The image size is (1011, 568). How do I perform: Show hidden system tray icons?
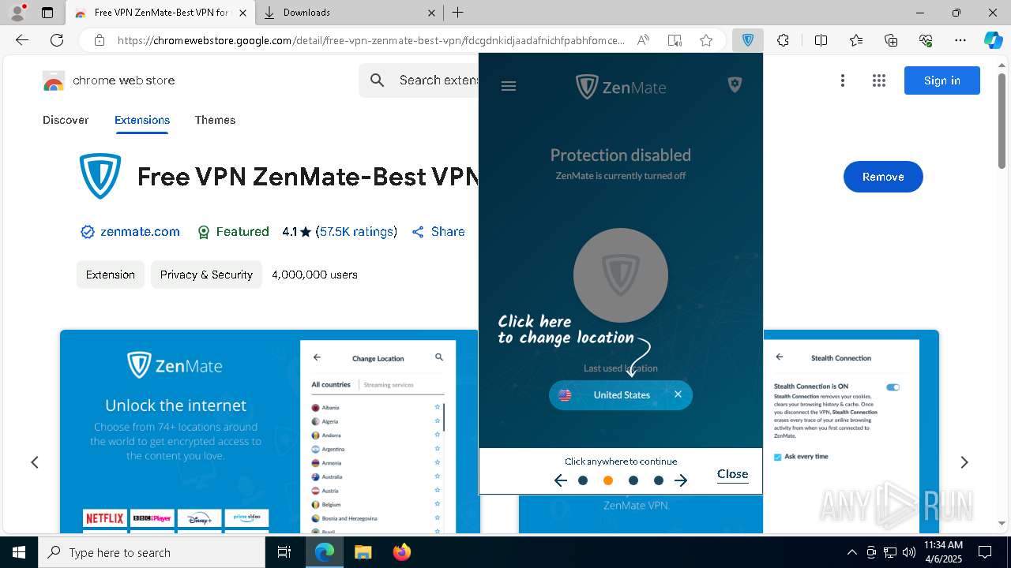click(851, 552)
